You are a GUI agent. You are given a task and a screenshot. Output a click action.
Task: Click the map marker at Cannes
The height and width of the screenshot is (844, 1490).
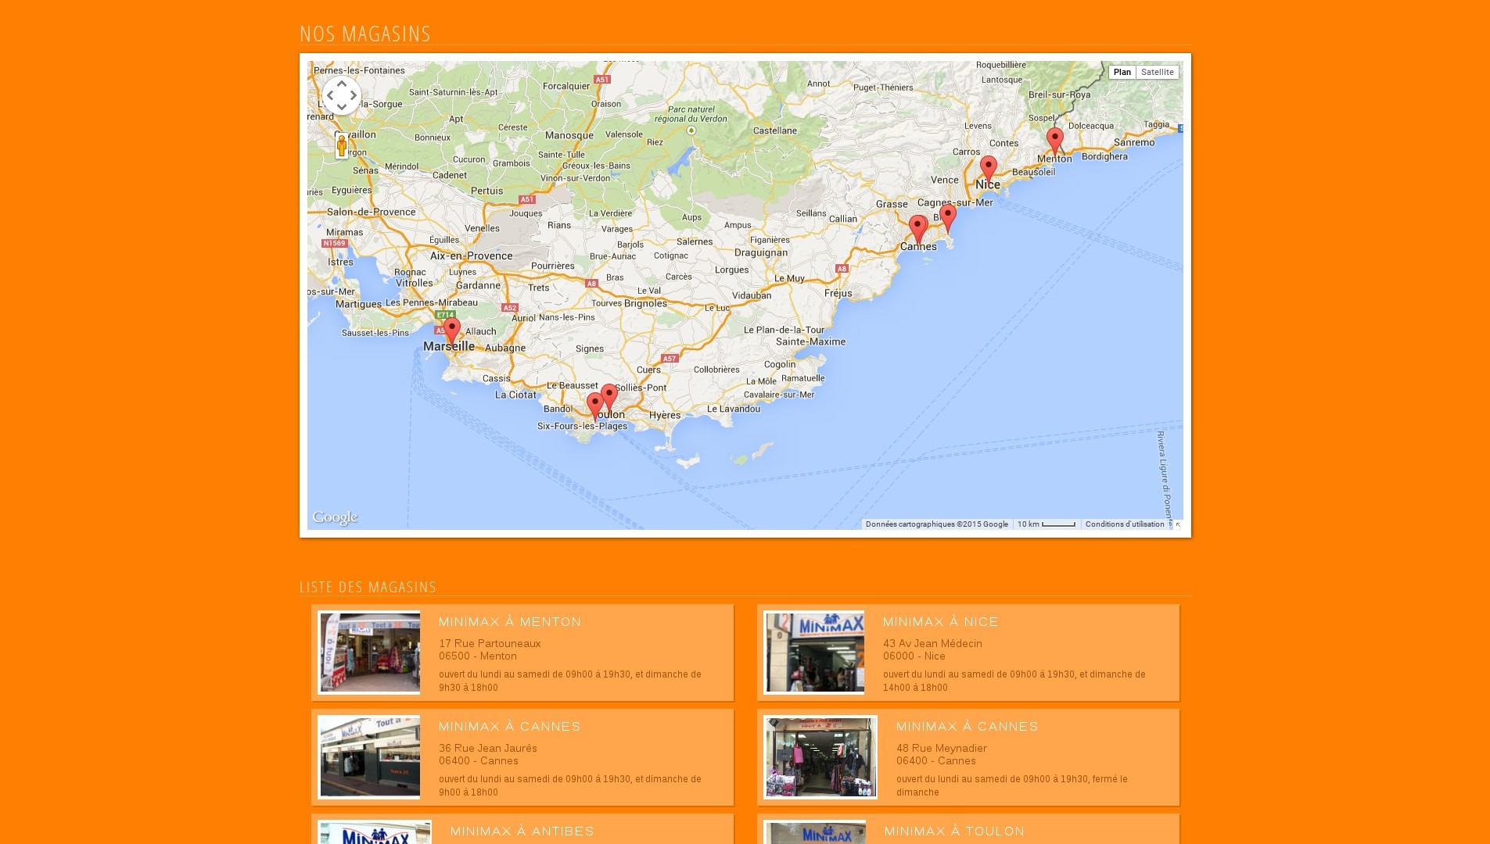tap(918, 230)
